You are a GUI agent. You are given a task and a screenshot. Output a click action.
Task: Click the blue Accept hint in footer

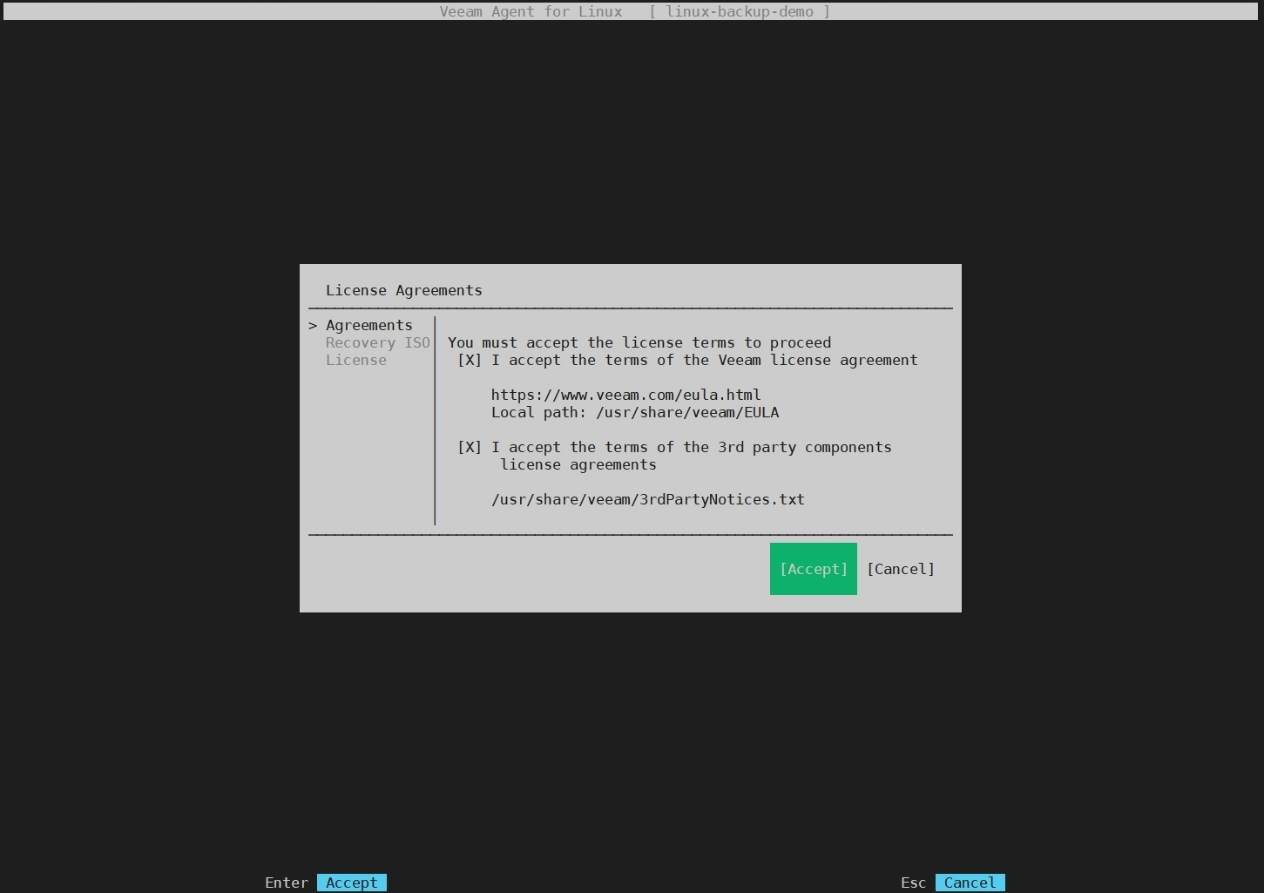[351, 883]
